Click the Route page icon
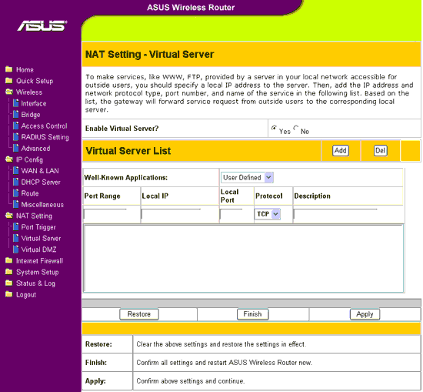Image resolution: width=423 pixels, height=392 pixels. [16, 193]
